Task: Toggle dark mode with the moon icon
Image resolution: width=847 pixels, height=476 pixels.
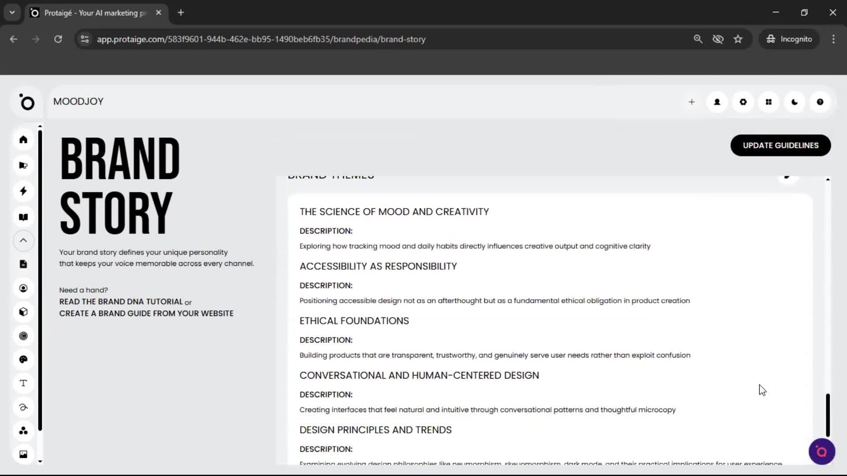Action: [x=795, y=102]
